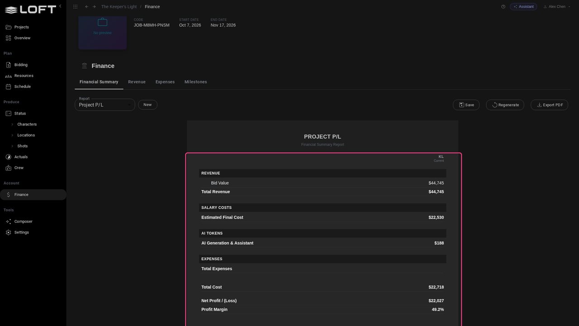Viewport: 579px width, 326px height.
Task: Click the No preview project thumbnail
Action: [103, 32]
